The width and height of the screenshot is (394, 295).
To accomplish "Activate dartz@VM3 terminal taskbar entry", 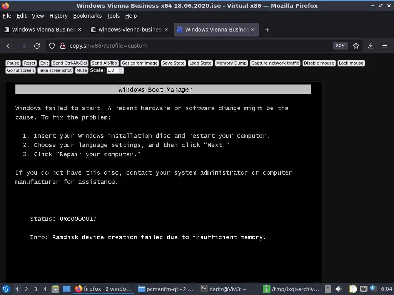I will (228, 289).
